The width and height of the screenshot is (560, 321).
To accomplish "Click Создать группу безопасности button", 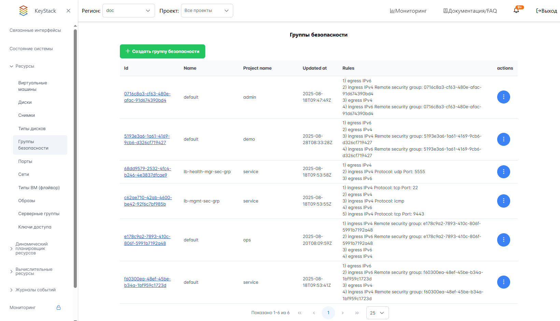I will (x=162, y=52).
